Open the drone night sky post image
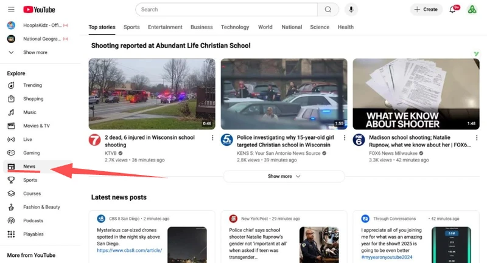487x263 pixels. click(x=187, y=245)
